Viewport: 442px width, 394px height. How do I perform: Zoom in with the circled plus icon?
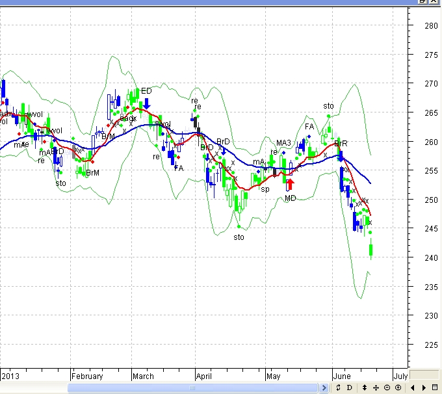398,387
